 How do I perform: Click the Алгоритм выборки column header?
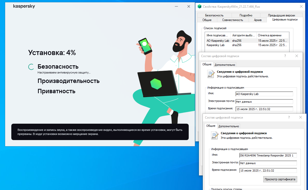tap(243, 35)
